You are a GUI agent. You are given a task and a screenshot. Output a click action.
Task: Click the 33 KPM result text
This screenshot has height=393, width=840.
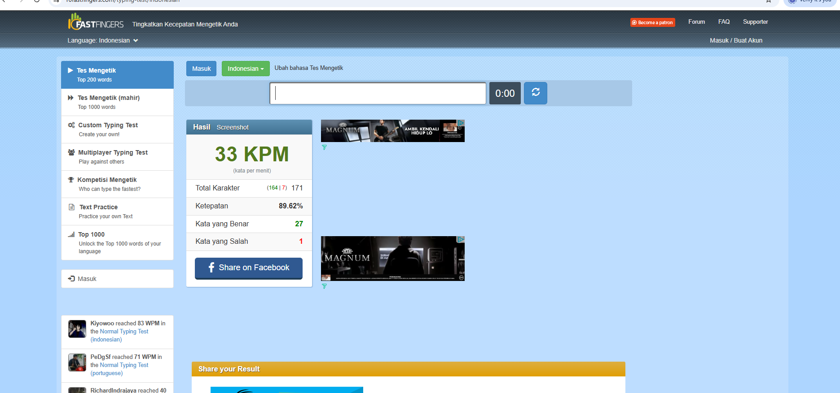252,154
